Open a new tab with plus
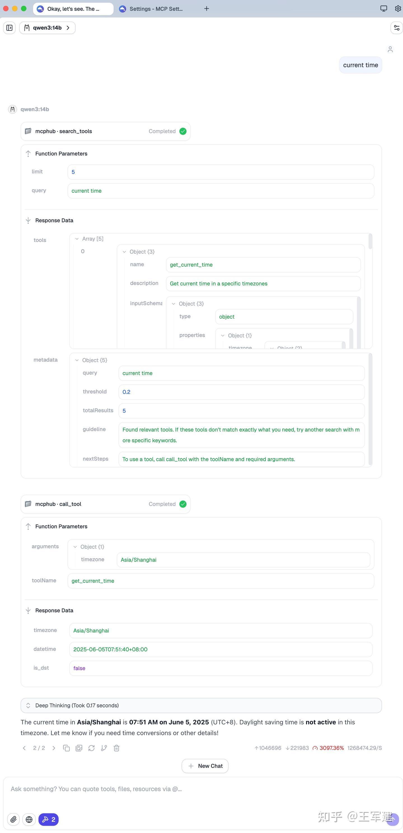Screen dimensions: 403x833 click(x=207, y=9)
